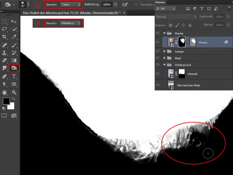Screen dimensions: 233x175
Task: Click the foreground color swatch
Action: pos(6,101)
